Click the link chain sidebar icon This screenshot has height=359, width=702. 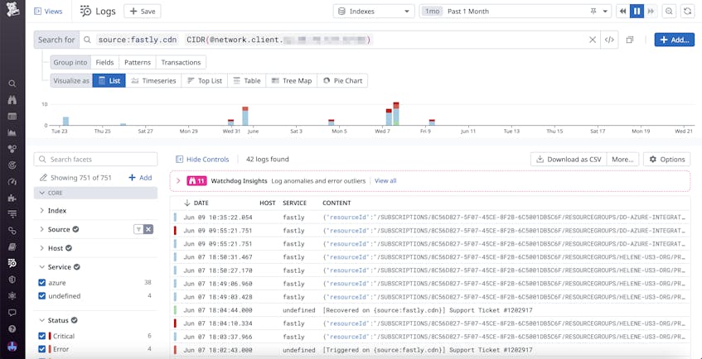point(12,231)
